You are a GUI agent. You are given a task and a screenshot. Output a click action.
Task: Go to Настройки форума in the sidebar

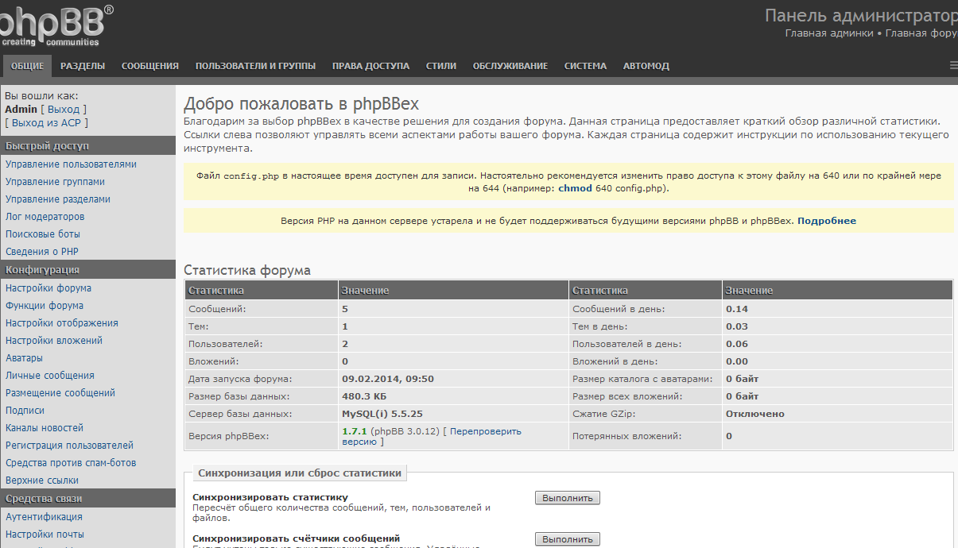point(48,288)
